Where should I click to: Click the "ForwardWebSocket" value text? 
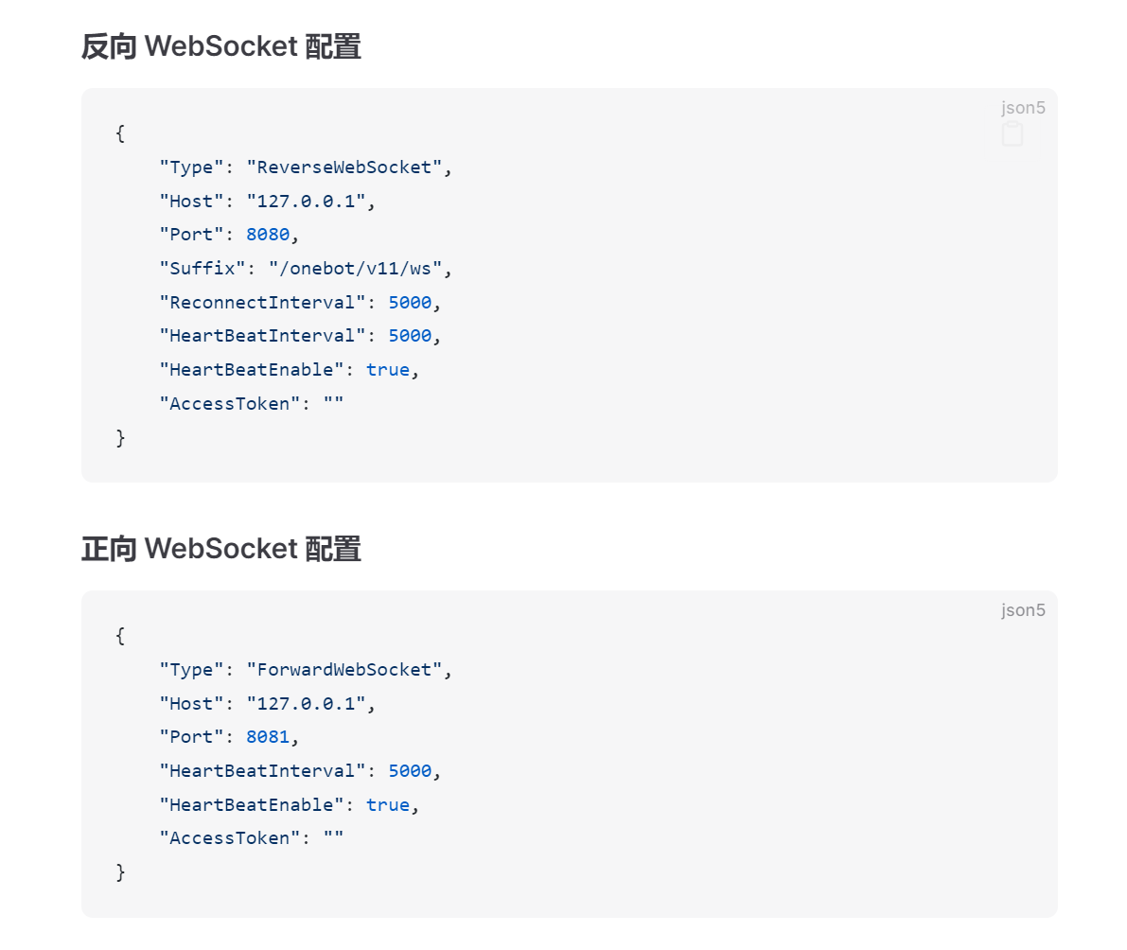click(x=344, y=670)
